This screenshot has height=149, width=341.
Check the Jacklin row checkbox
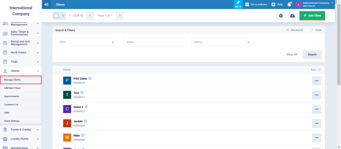click(x=58, y=122)
